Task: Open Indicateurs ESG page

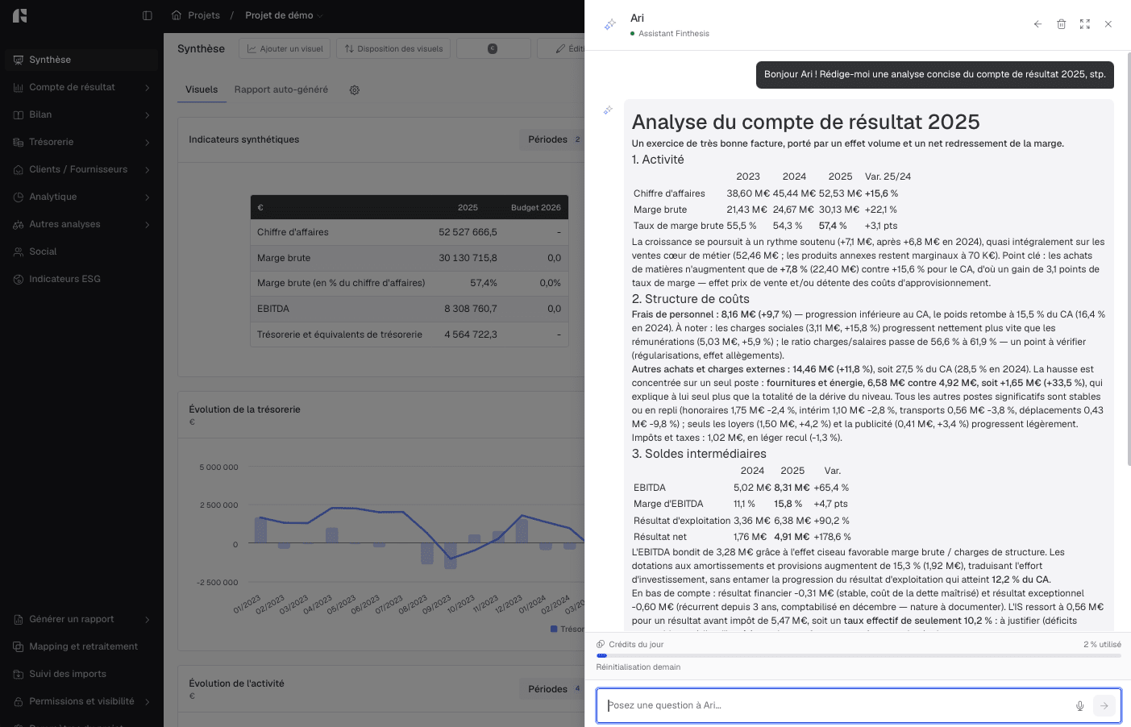Action: click(x=81, y=279)
